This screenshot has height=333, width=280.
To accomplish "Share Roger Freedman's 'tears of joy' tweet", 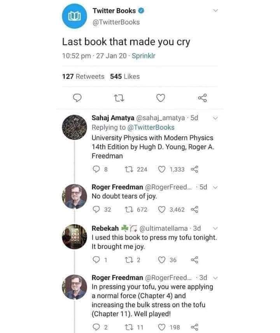I will point(193,209).
